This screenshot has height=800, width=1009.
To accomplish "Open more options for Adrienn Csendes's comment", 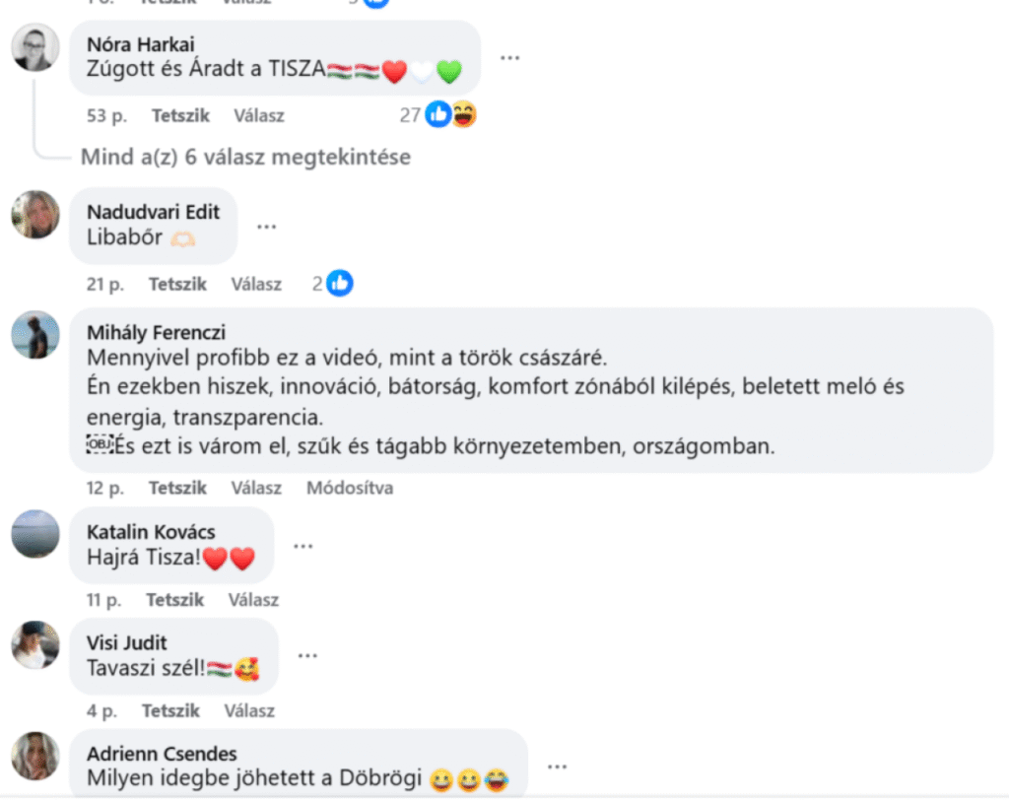I will coord(557,766).
